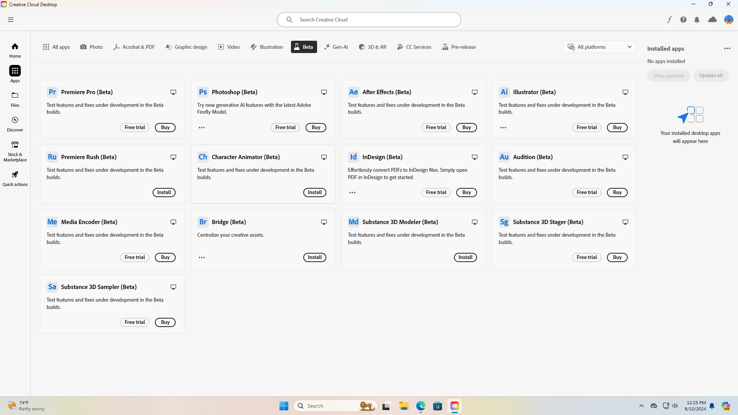The width and height of the screenshot is (738, 415).
Task: Click the Adobe Fonts f icon
Action: [669, 20]
